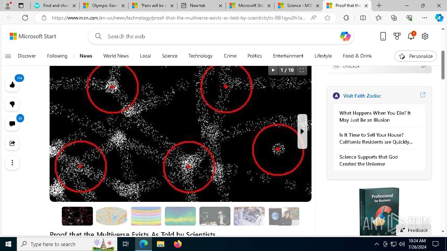Switch to 'Find and check' tab
Screen dimensions: 447x251
pos(55,6)
